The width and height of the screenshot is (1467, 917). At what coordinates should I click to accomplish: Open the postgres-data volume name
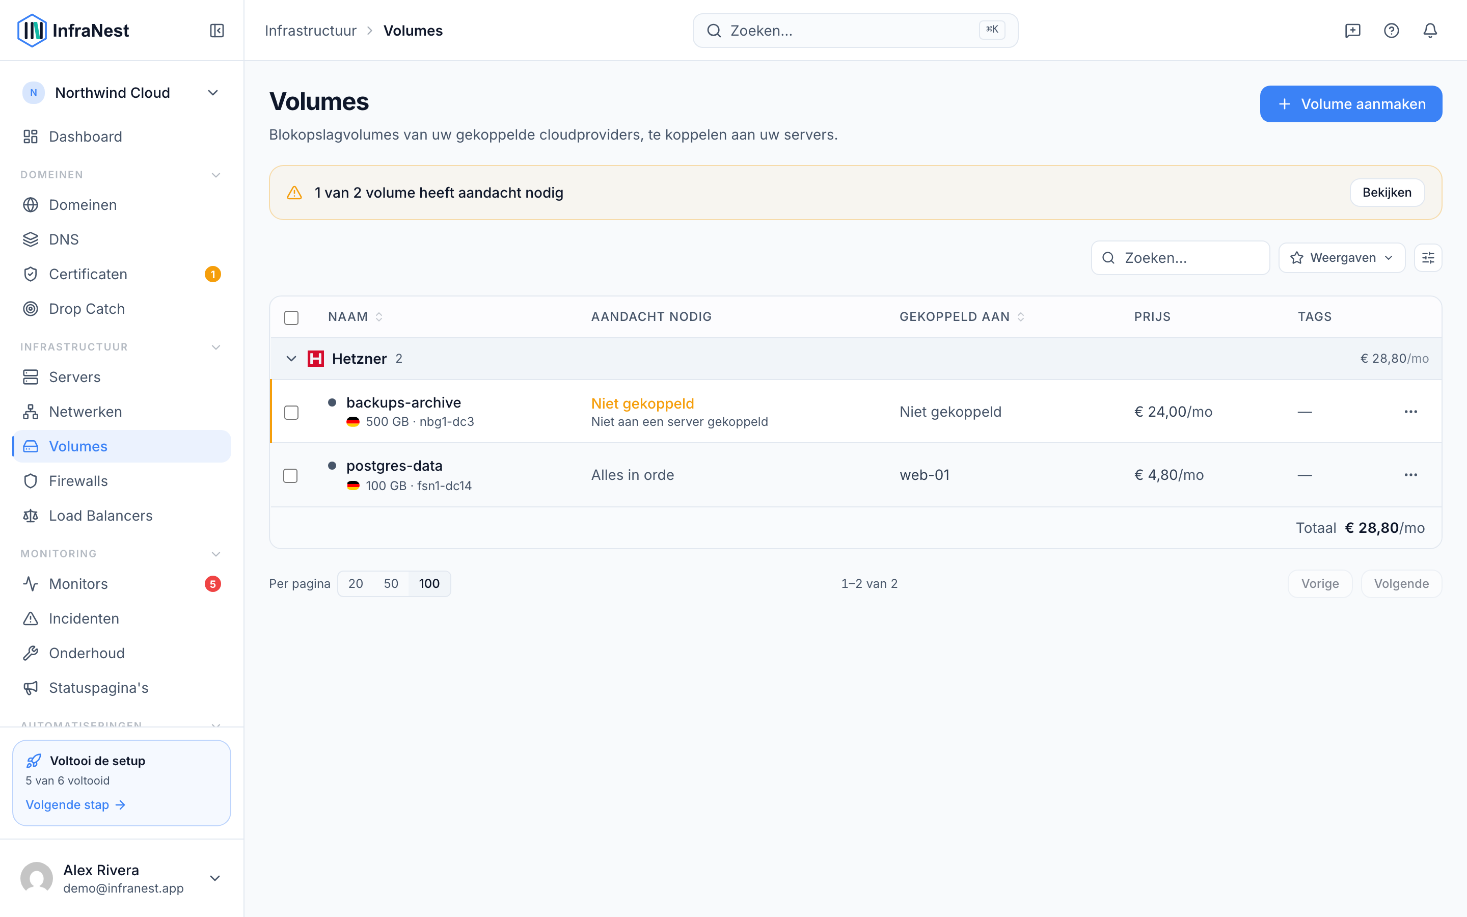394,466
